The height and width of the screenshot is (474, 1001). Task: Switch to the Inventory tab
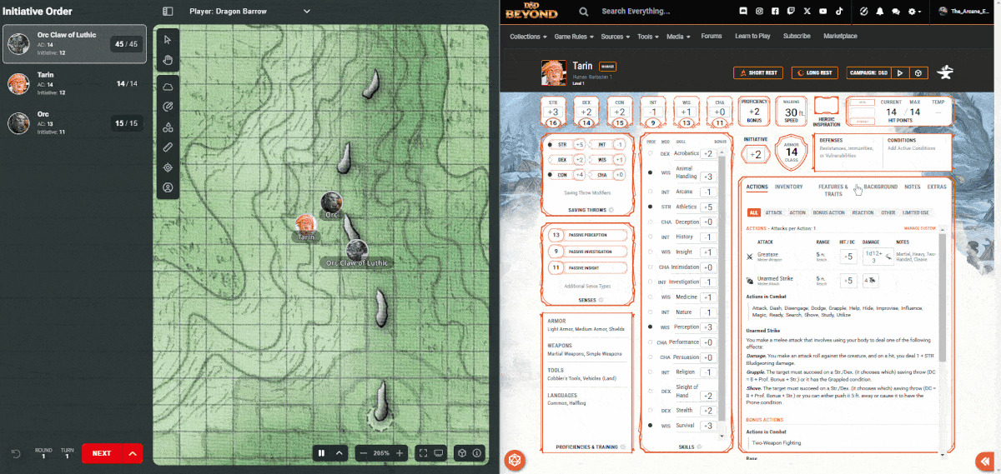(788, 187)
